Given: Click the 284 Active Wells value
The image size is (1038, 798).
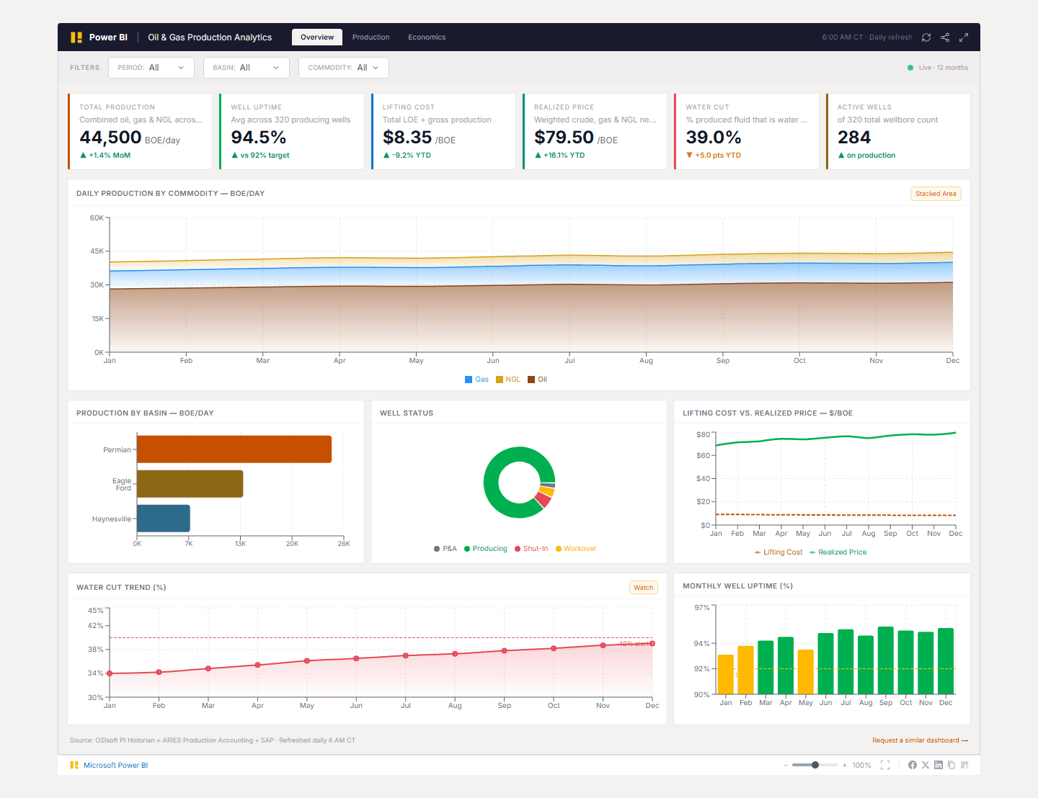Looking at the screenshot, I should pos(854,138).
